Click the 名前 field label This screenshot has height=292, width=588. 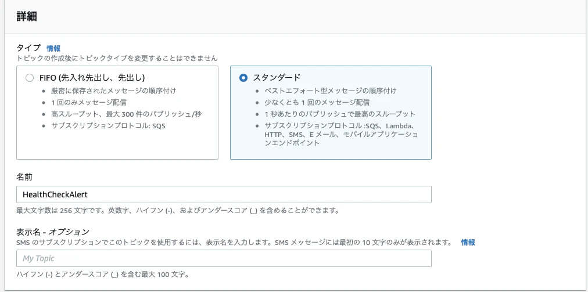coord(24,176)
